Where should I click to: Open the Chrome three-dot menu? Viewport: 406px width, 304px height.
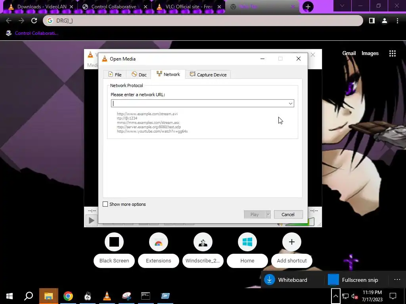tap(397, 21)
